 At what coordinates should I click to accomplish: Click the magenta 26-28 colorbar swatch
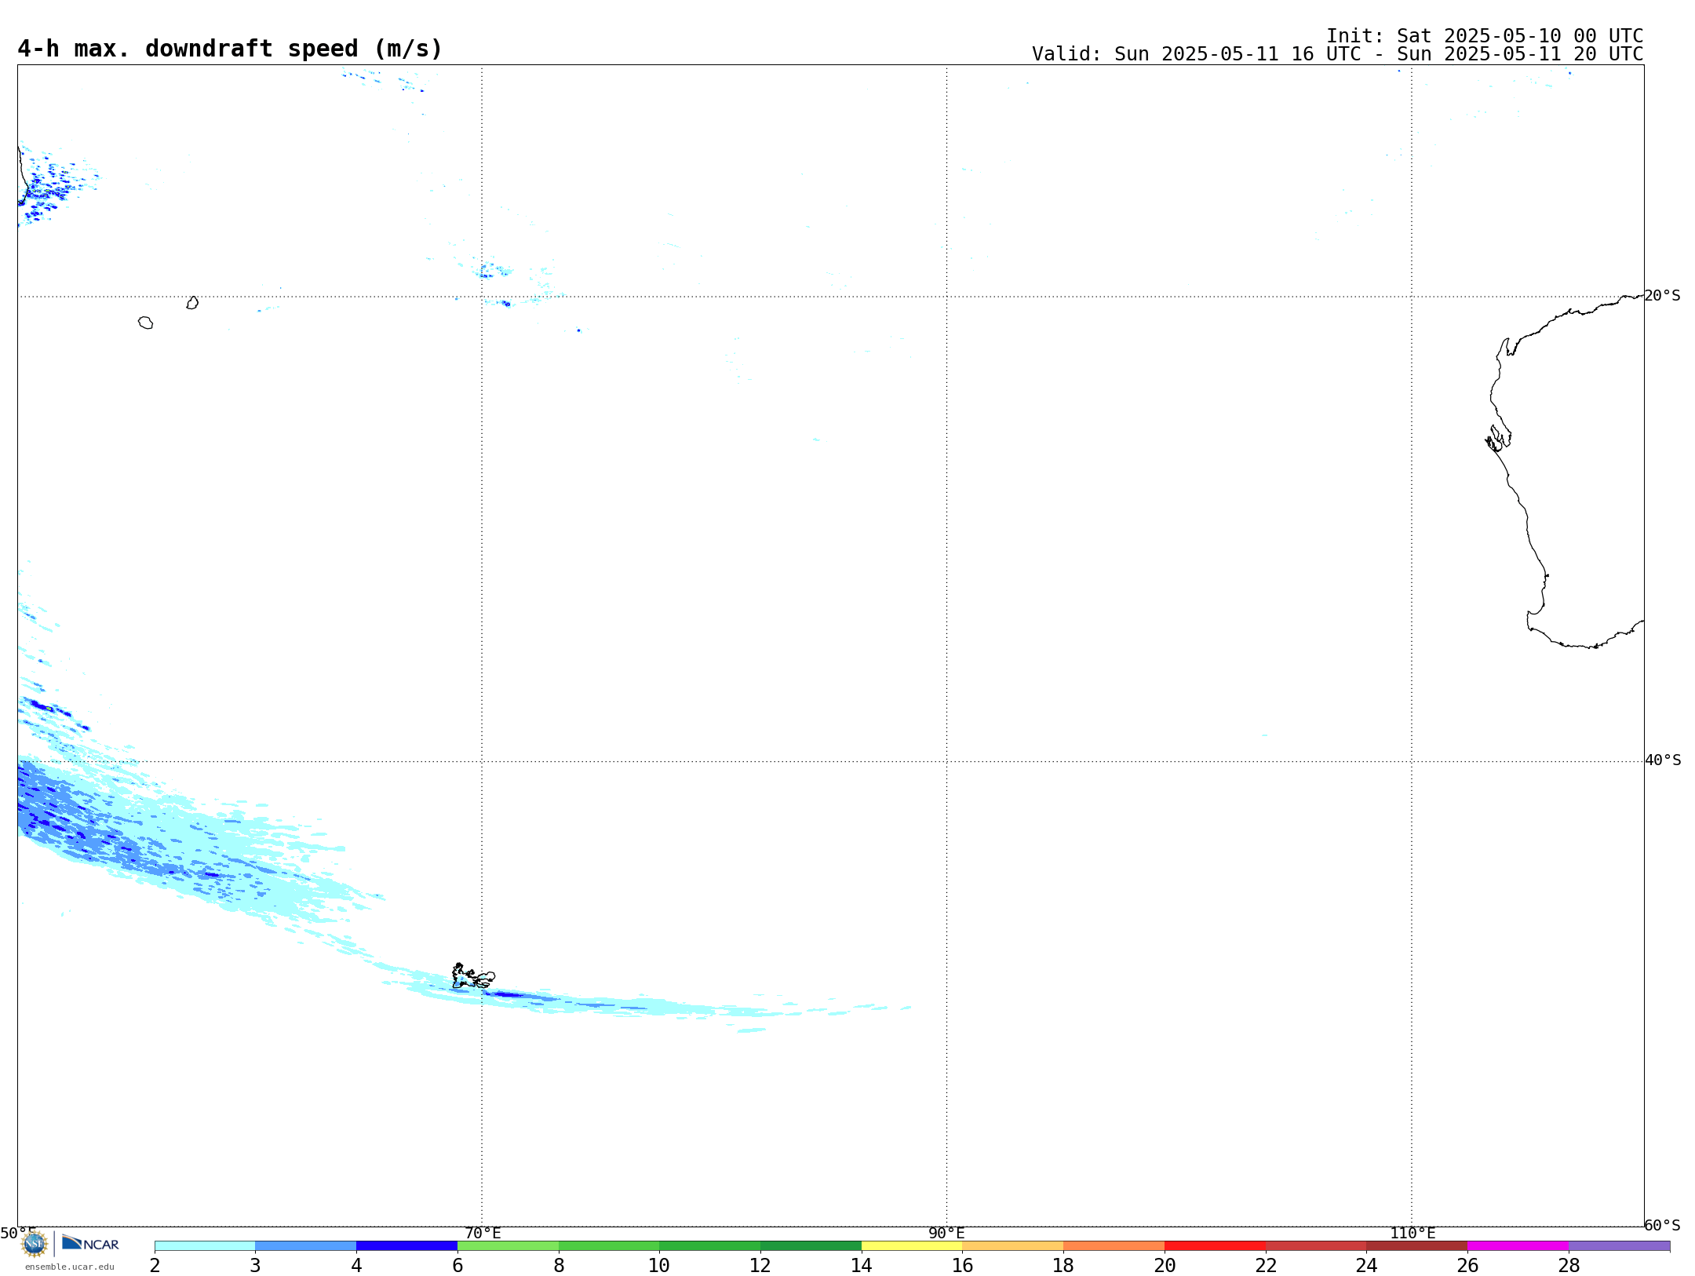point(1518,1246)
